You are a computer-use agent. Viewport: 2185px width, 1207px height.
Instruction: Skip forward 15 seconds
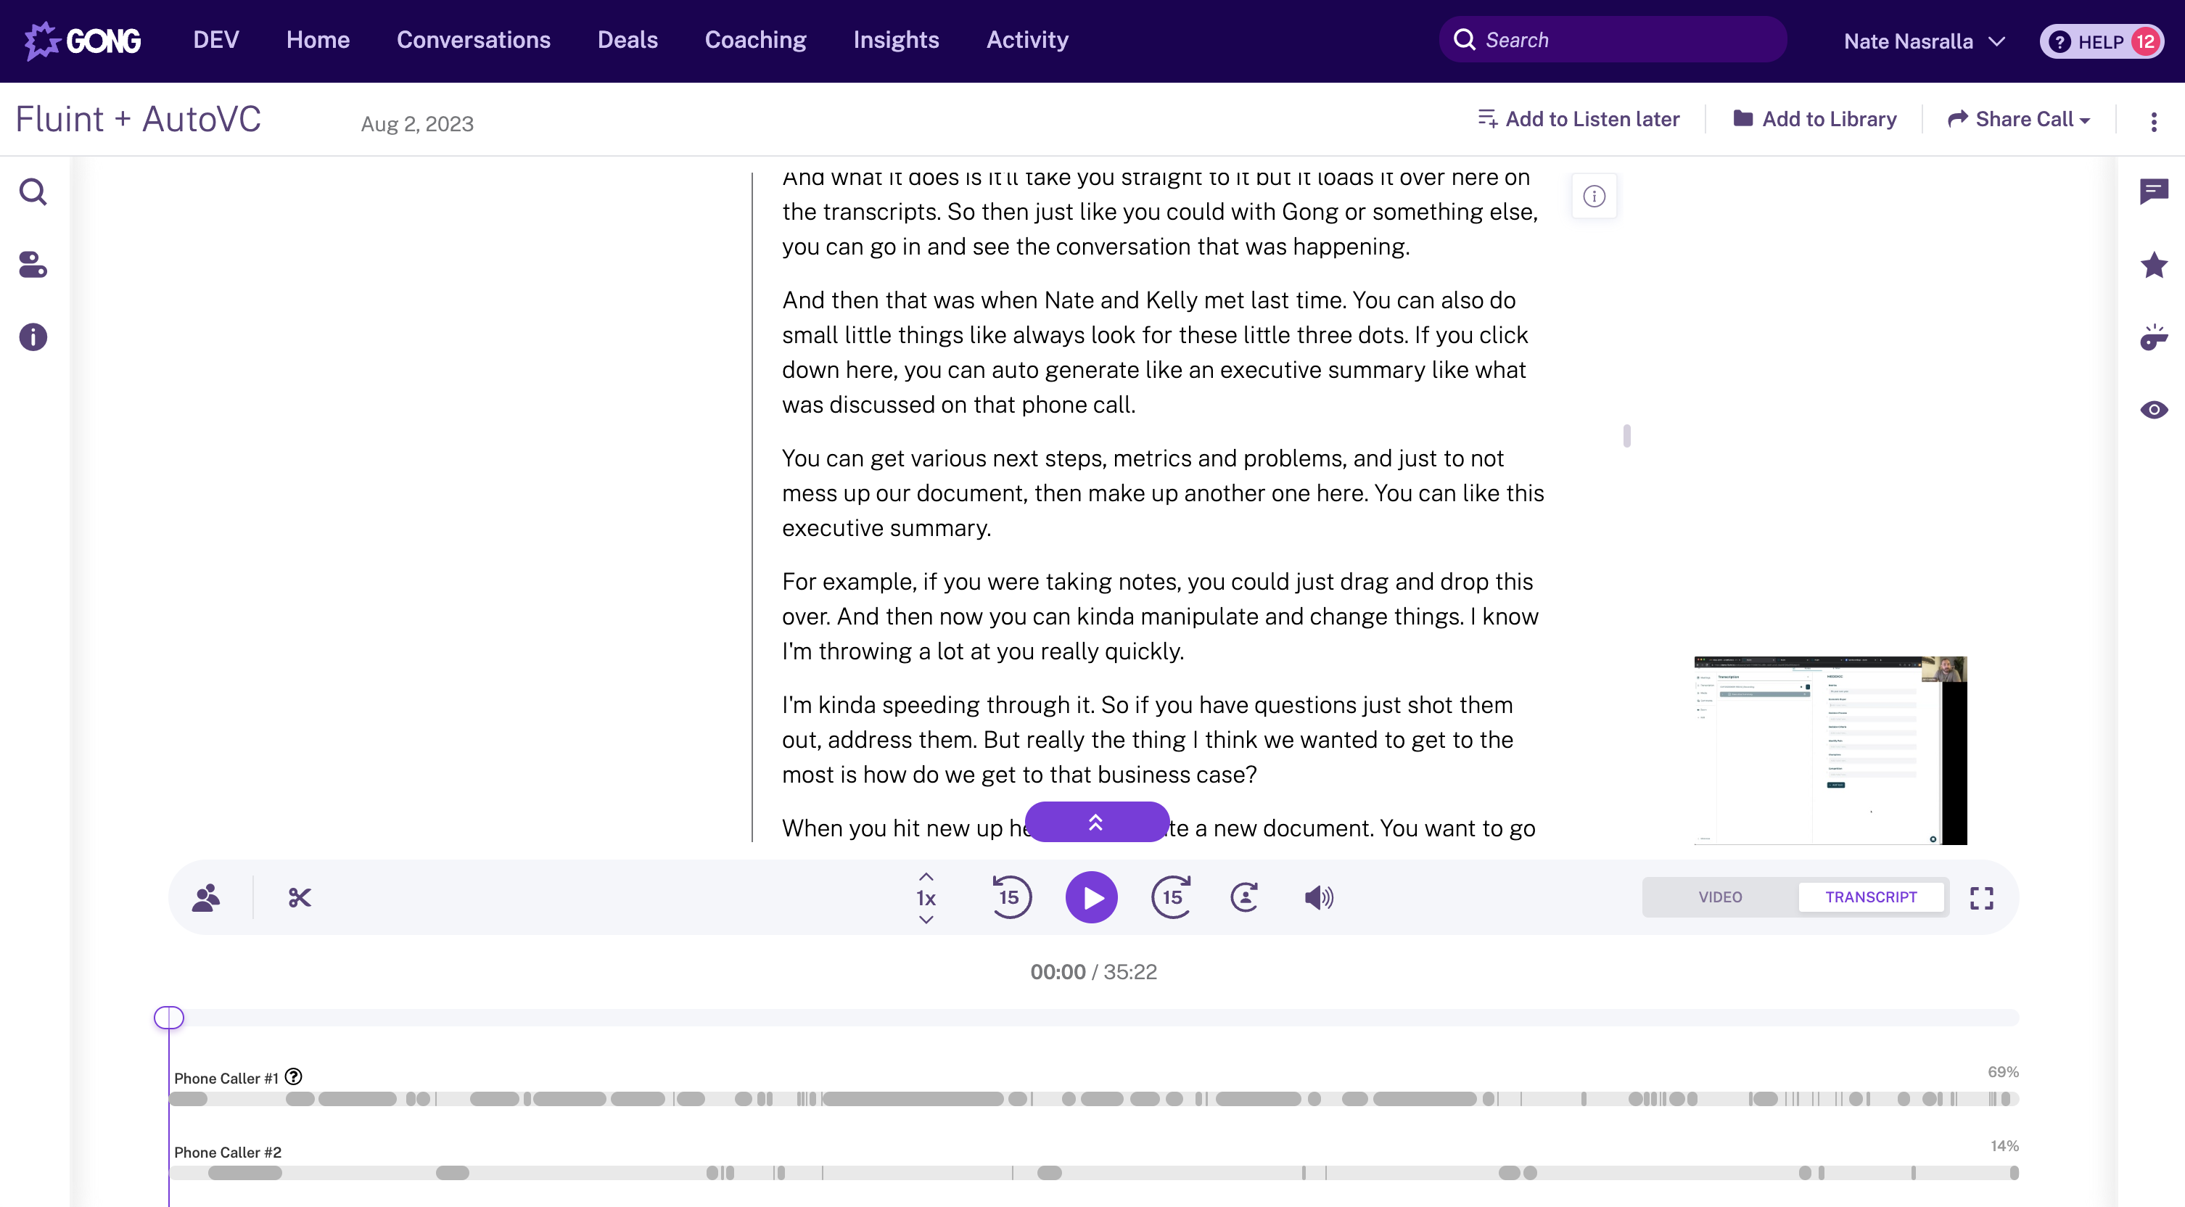1172,897
